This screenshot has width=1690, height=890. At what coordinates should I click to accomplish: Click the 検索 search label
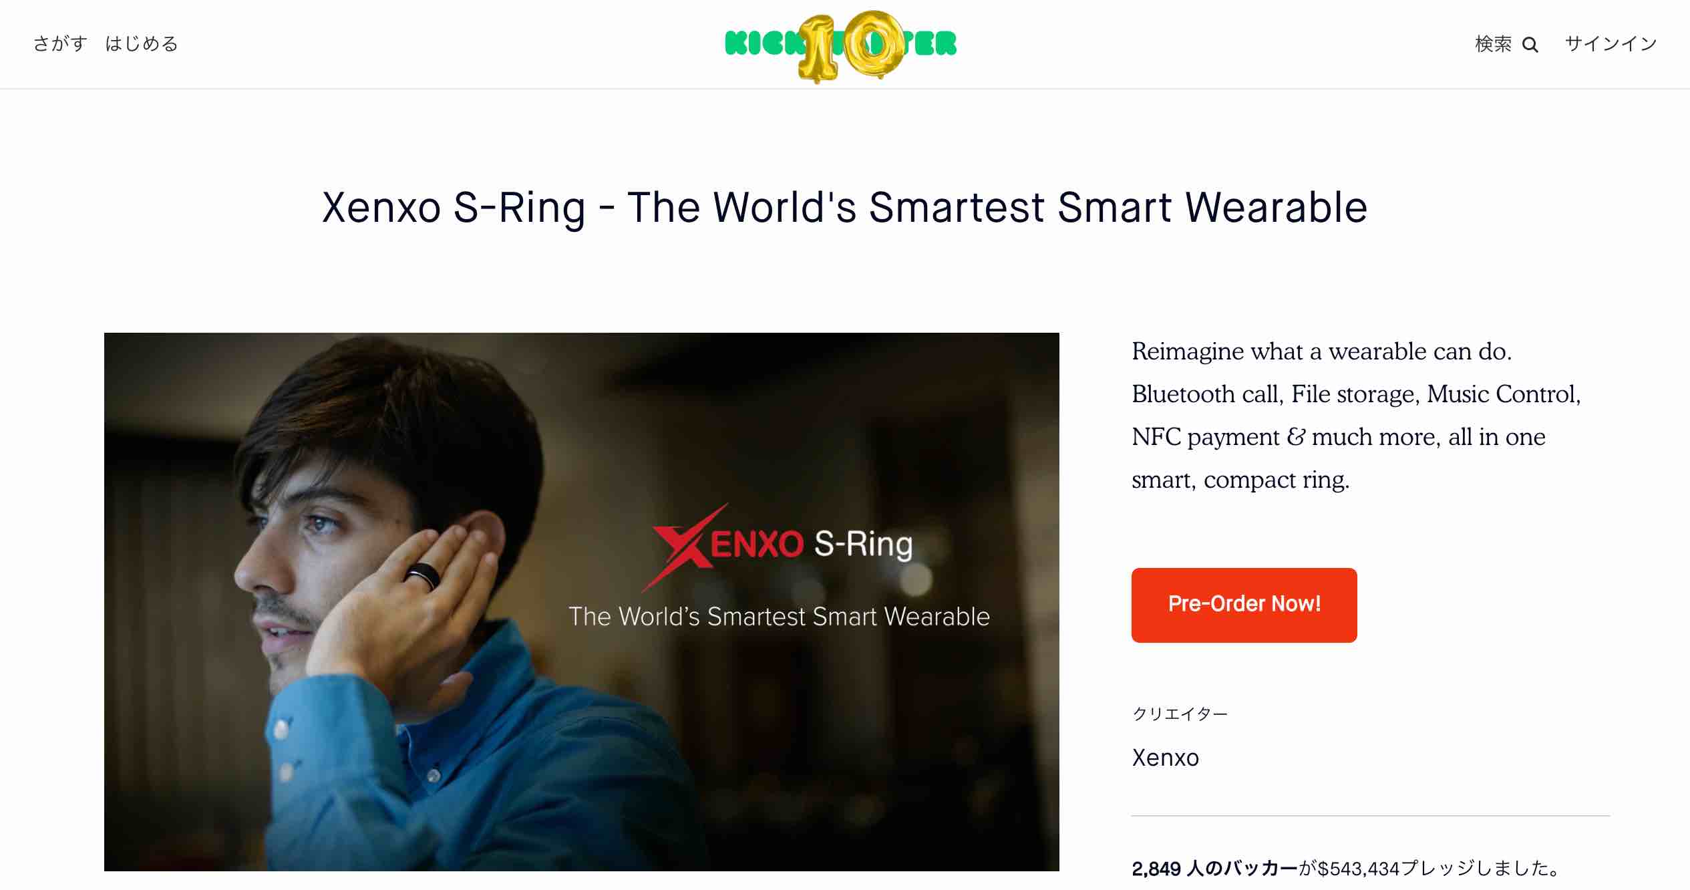pos(1493,44)
